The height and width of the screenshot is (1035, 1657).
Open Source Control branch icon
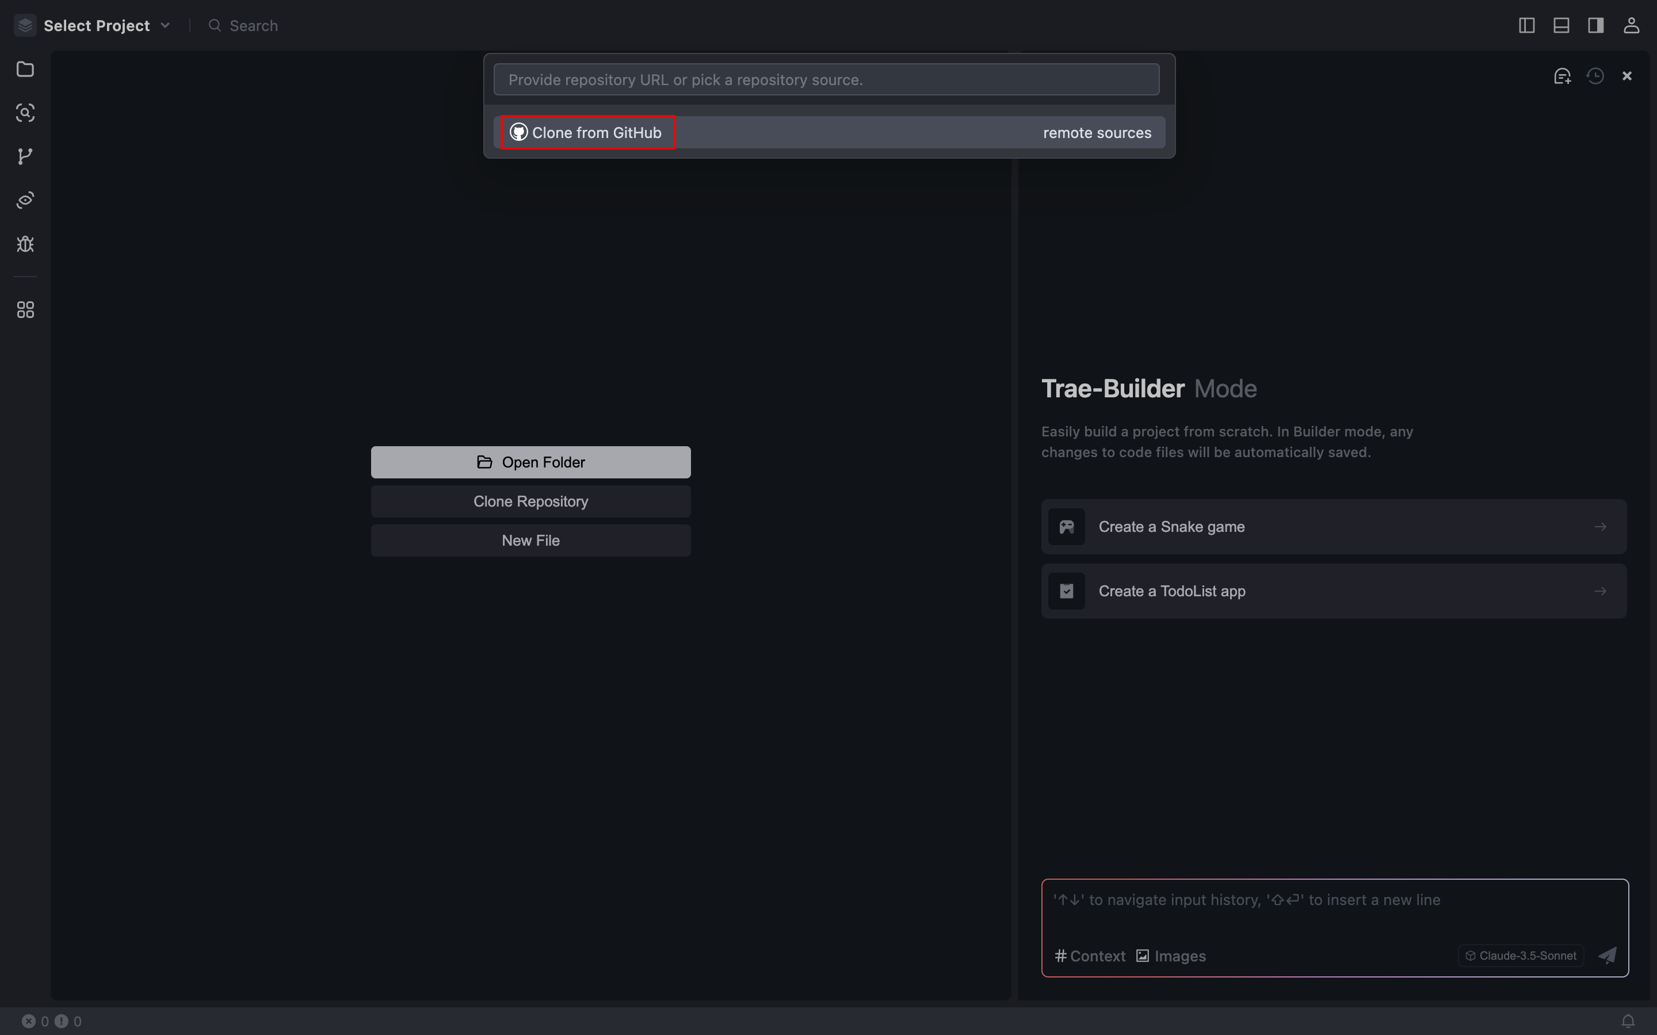point(25,157)
